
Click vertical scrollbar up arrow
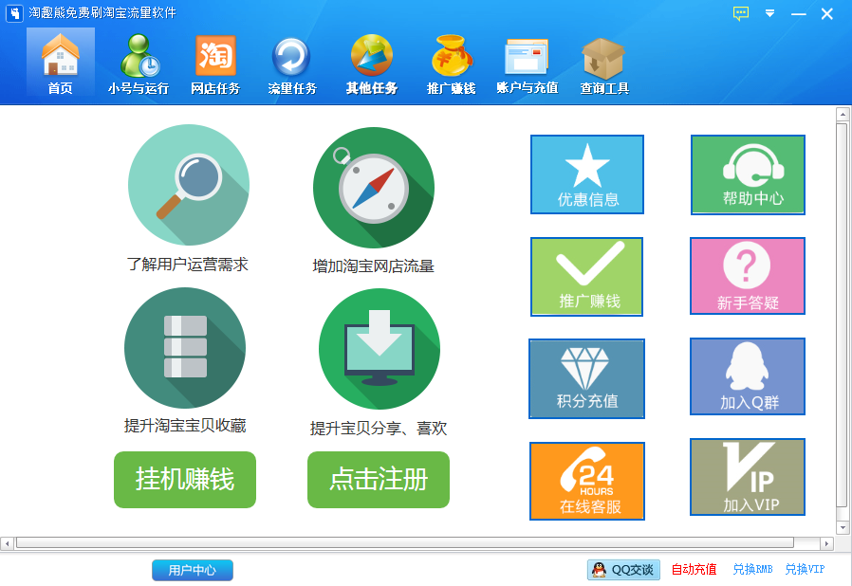tap(843, 114)
